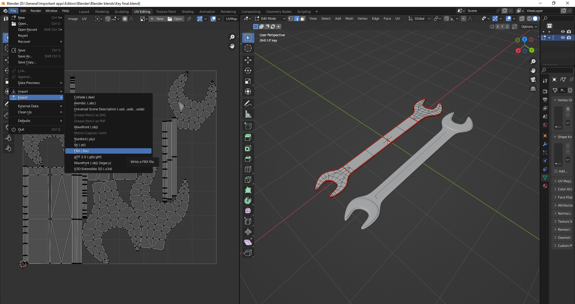Hide the first outliner item in viewport
This screenshot has height=304, width=575.
[x=563, y=31]
